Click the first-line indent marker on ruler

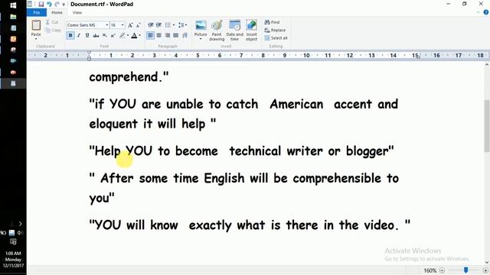tap(89, 53)
